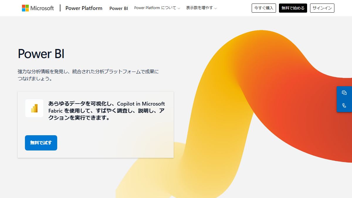Open the chat with sales icon
Screen dimensions: 352x198
(344, 93)
